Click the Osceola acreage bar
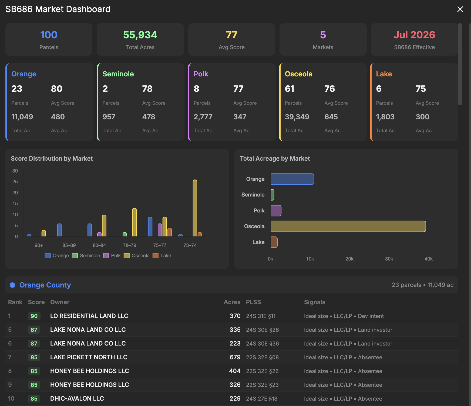Screen dimensions: 471x406 tap(348, 226)
